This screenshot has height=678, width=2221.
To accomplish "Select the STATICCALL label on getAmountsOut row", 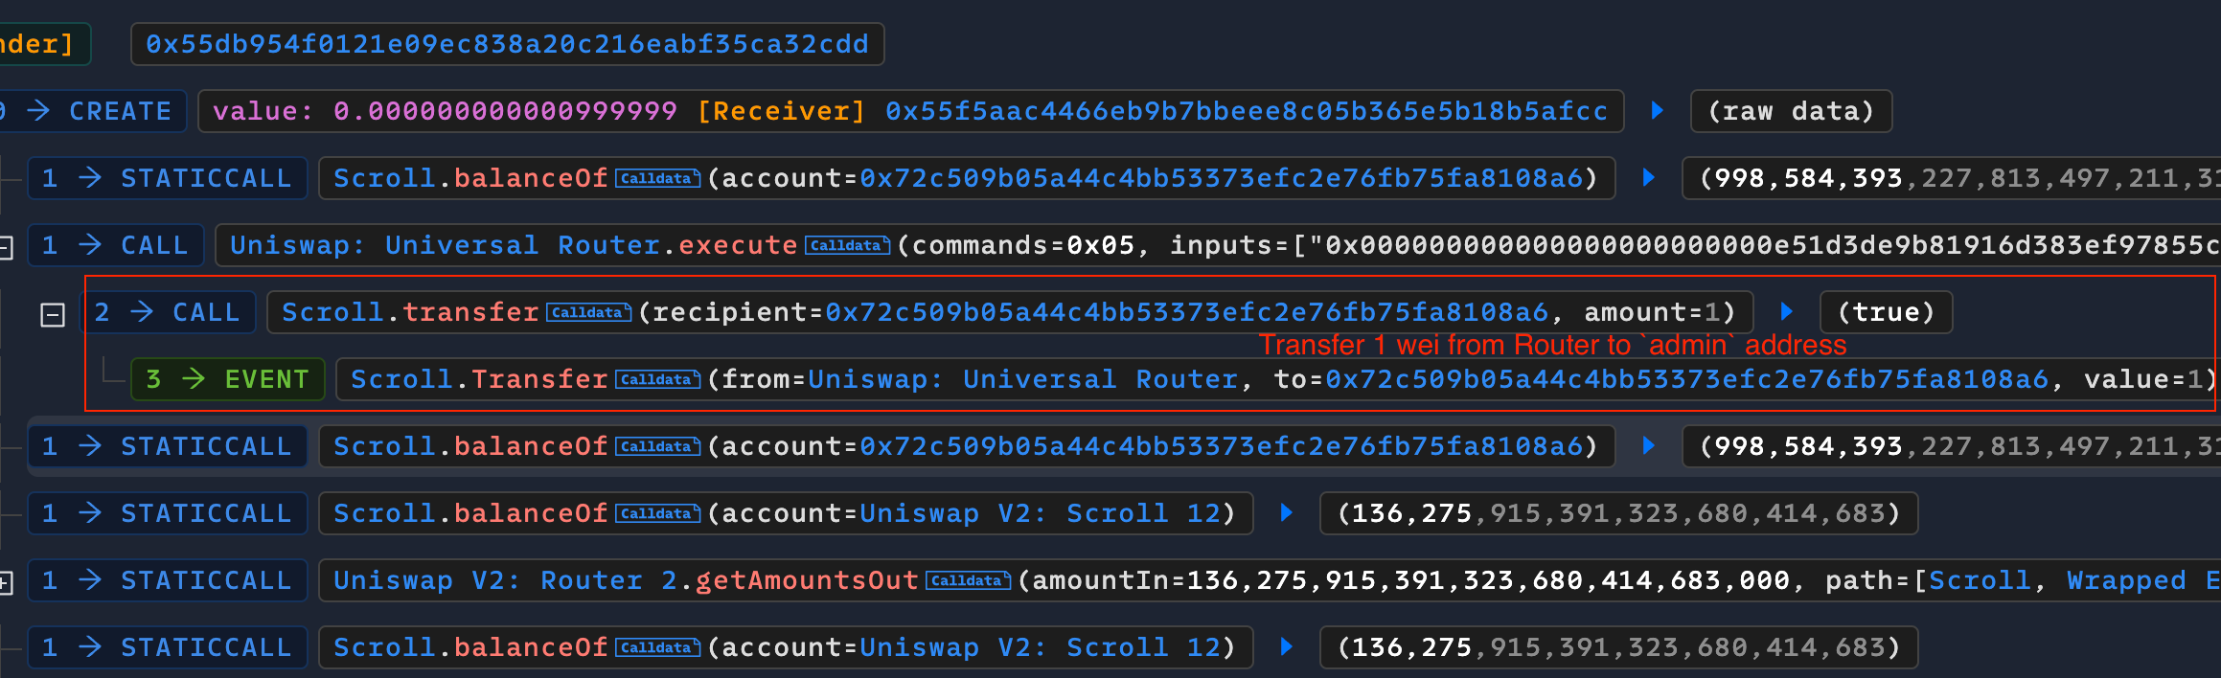I will 206,580.
